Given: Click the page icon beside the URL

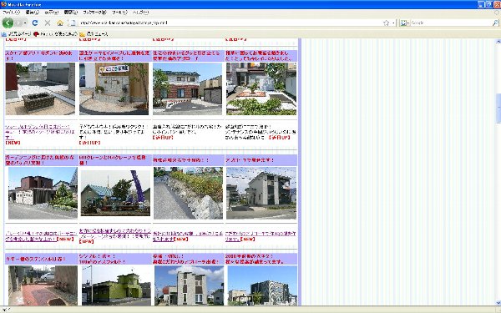Looking at the screenshot, I should pos(73,23).
